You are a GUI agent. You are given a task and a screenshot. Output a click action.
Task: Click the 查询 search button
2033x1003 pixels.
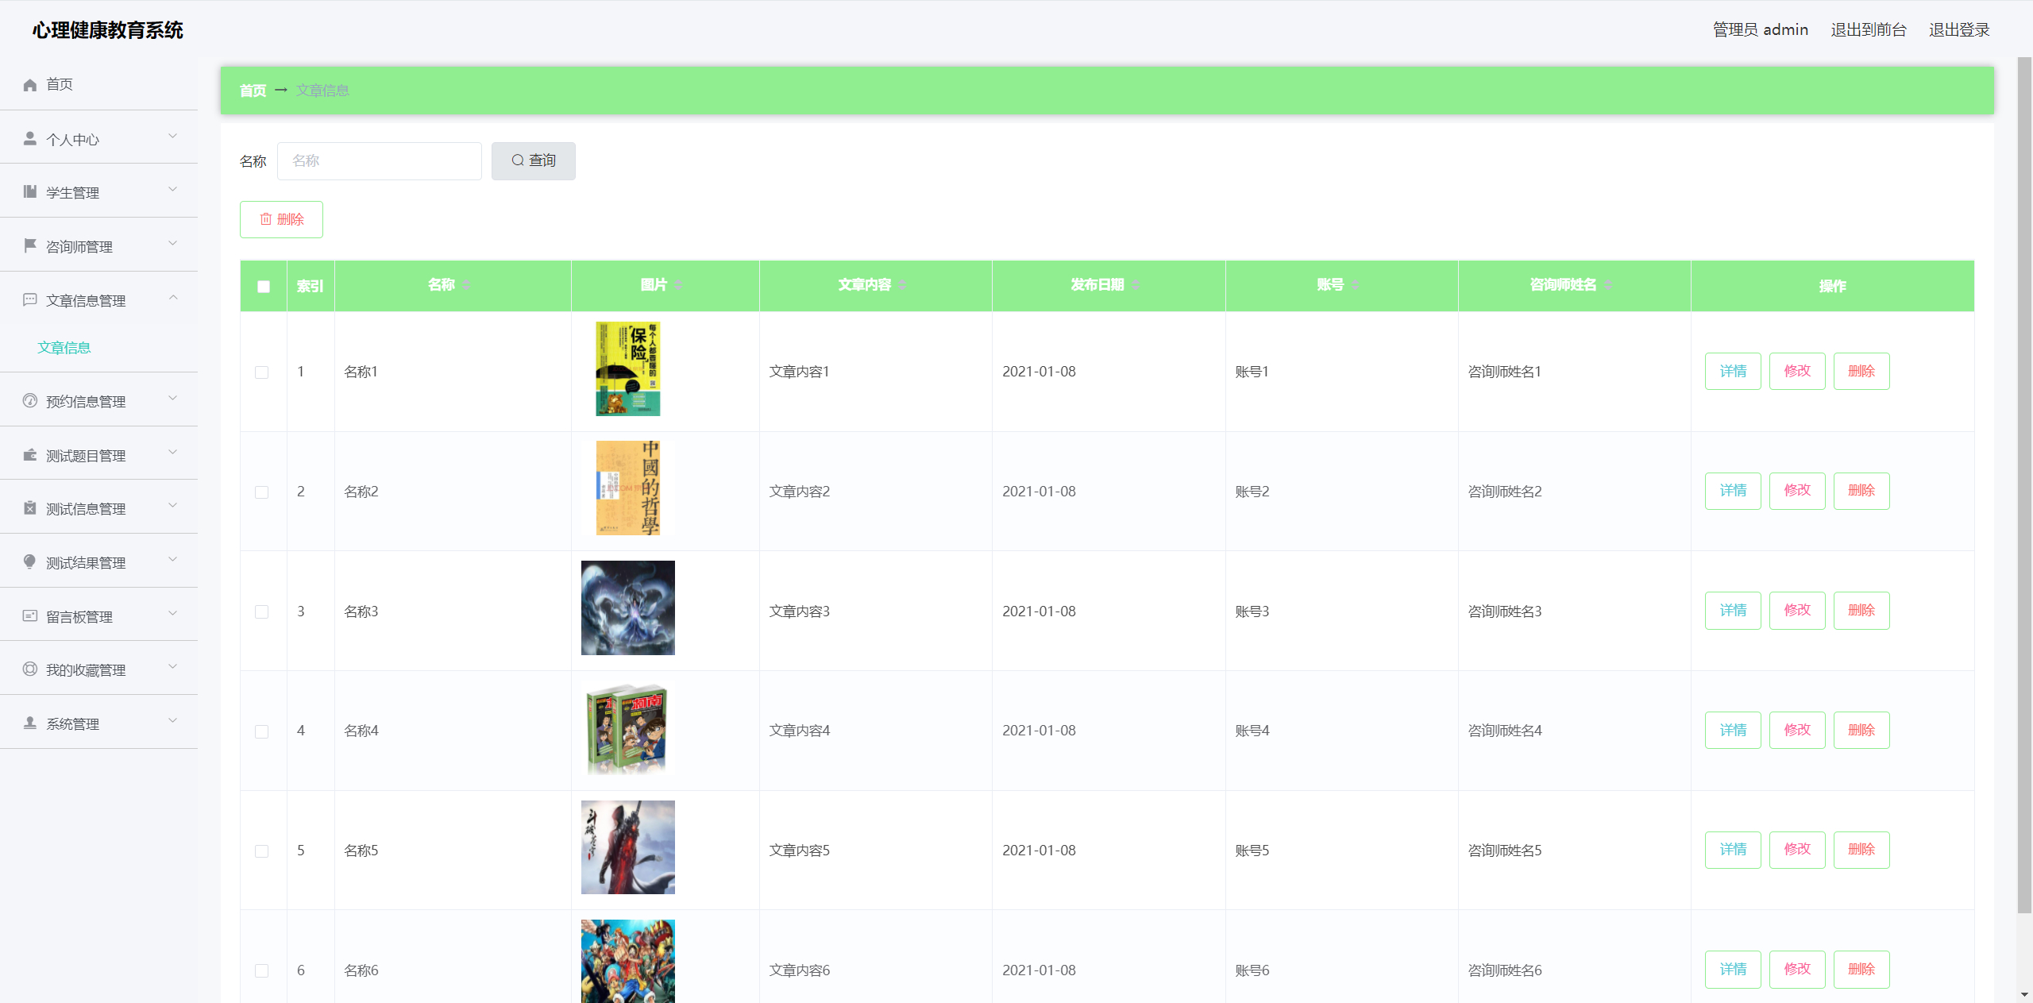point(533,161)
